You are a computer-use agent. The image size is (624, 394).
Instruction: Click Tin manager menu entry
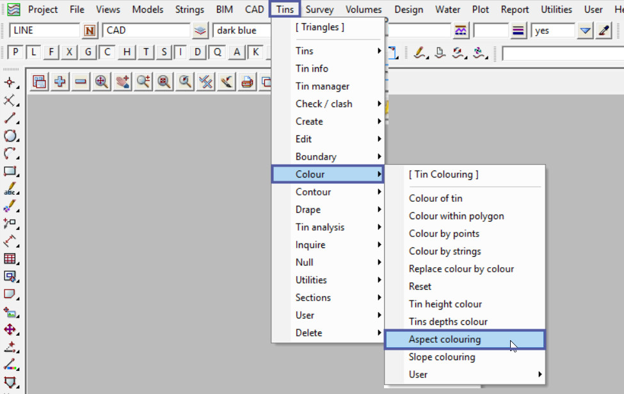(x=323, y=86)
